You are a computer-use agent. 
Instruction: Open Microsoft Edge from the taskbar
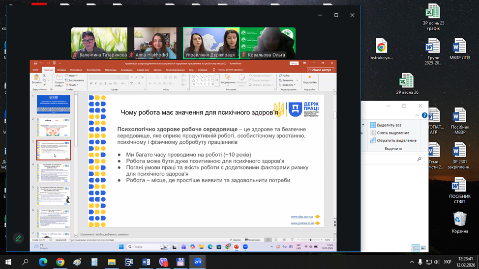pyautogui.click(x=43, y=262)
